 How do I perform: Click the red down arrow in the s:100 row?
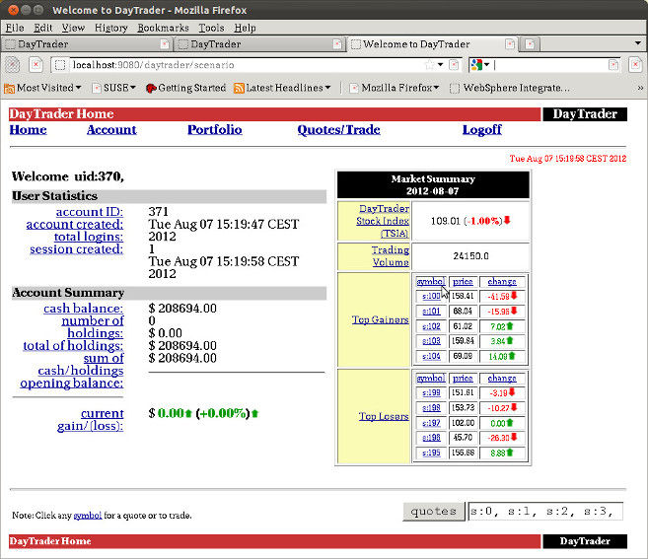[x=514, y=296]
